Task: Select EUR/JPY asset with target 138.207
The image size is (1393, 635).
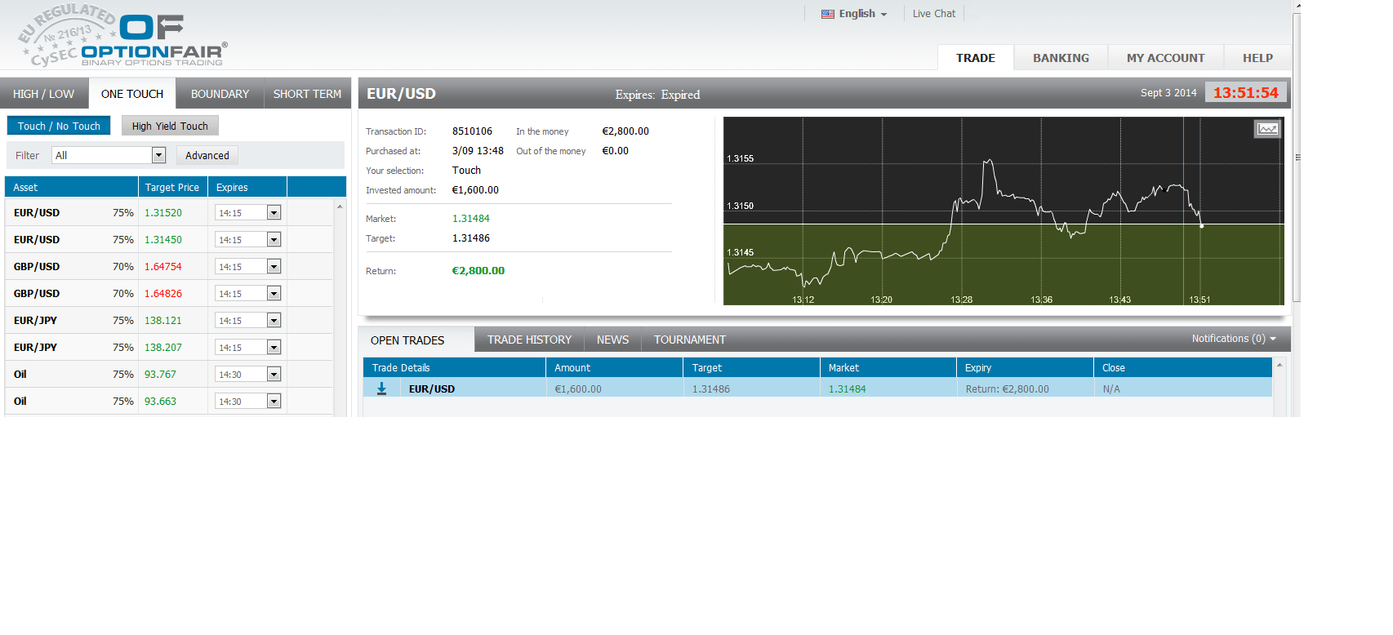Action: click(36, 348)
